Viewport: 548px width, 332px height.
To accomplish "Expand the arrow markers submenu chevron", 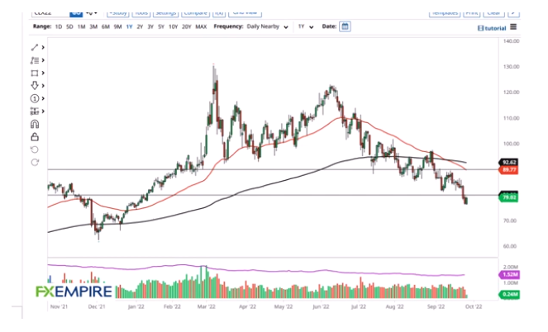I will click(x=43, y=86).
